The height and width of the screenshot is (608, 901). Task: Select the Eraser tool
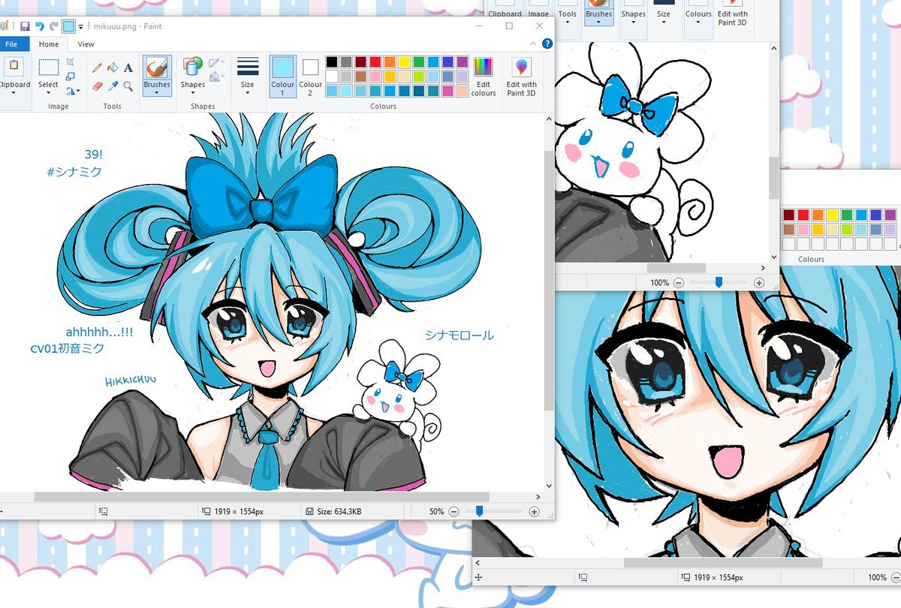tap(97, 86)
